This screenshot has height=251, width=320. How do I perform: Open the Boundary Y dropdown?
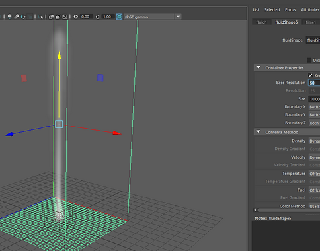point(314,115)
